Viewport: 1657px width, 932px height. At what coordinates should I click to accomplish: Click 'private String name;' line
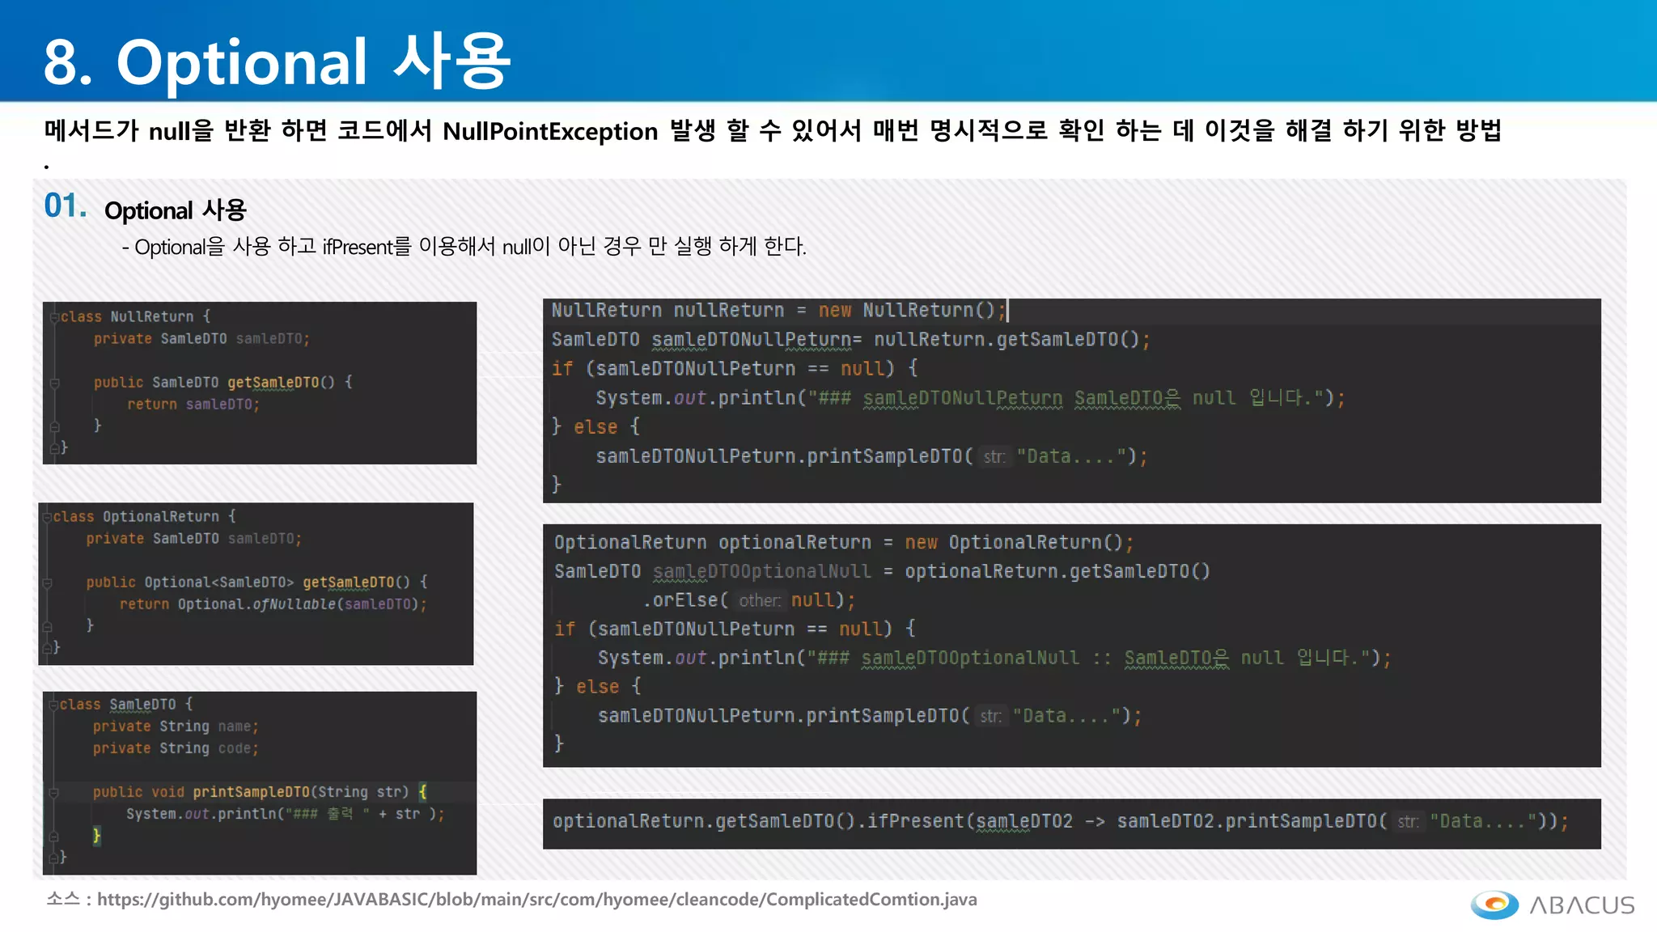tap(176, 727)
